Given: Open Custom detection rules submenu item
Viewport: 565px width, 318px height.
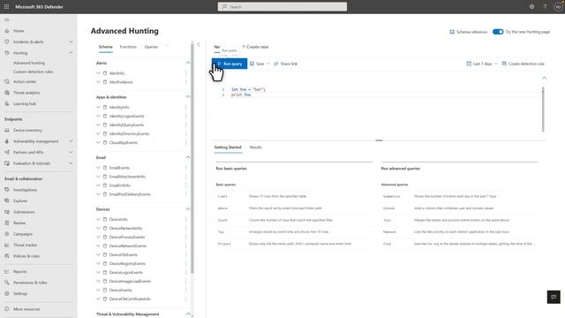Looking at the screenshot, I should (x=34, y=72).
